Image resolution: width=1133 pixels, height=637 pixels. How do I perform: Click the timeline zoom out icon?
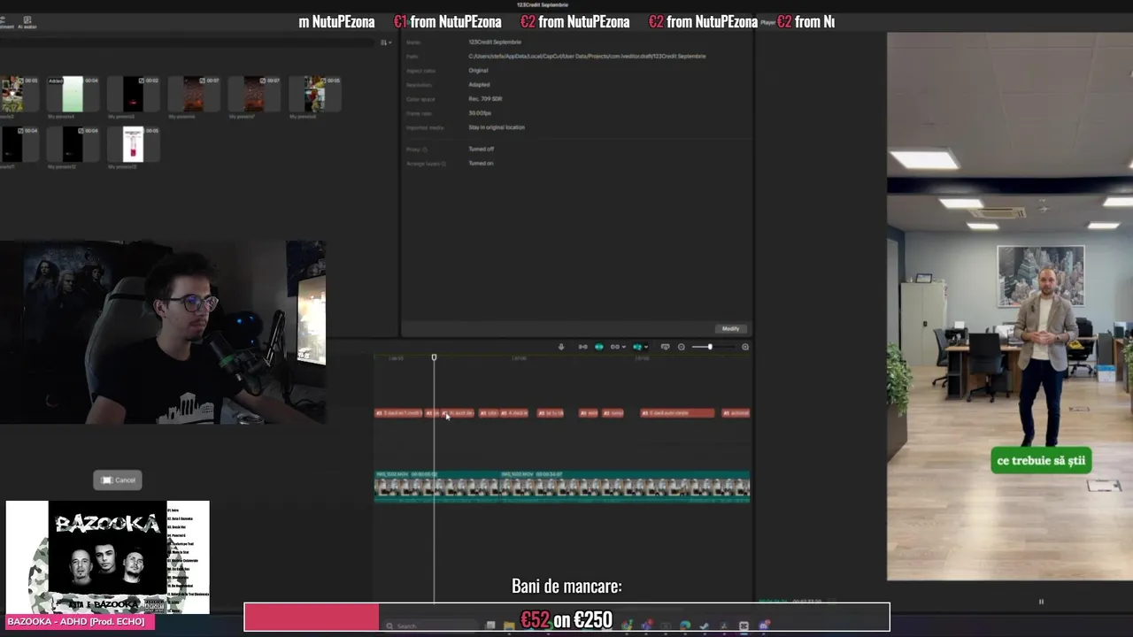tap(682, 347)
